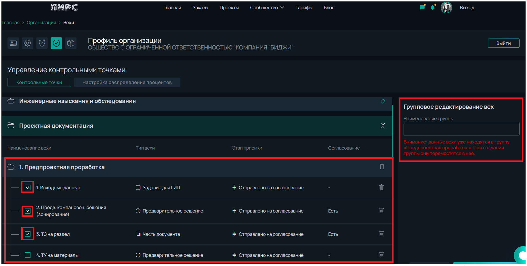Image resolution: width=527 pixels, height=266 pixels.
Task: Switch to «Настройка распределения процентов» tab
Action: [127, 82]
